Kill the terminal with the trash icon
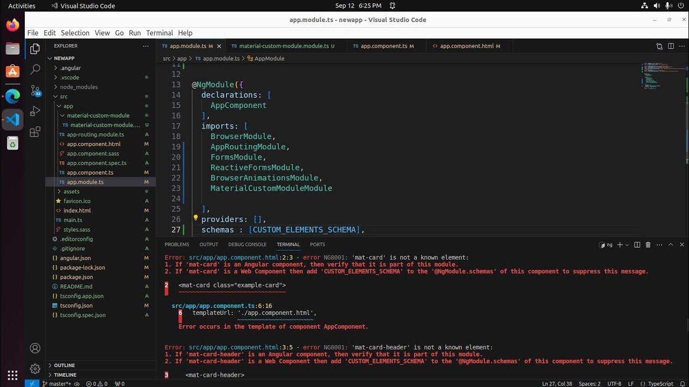 pos(648,245)
